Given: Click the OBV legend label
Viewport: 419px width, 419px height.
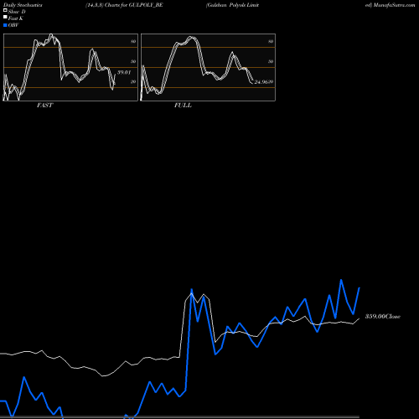Looking at the screenshot, I should (13, 25).
